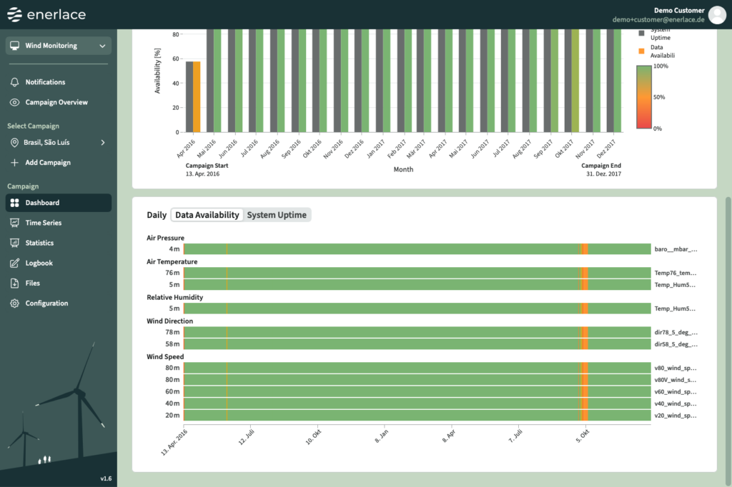Click the Logbook pencil icon
Viewport: 732px width, 487px height.
click(15, 263)
